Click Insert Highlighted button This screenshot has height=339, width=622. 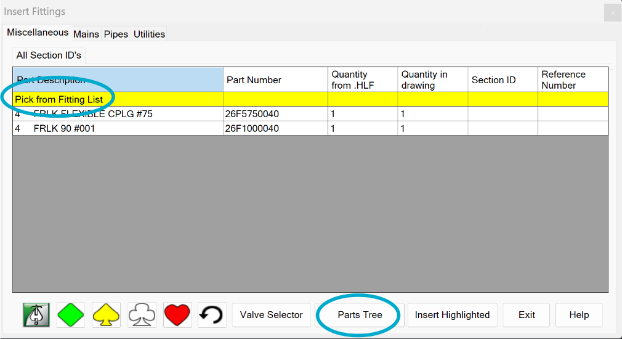coord(452,315)
